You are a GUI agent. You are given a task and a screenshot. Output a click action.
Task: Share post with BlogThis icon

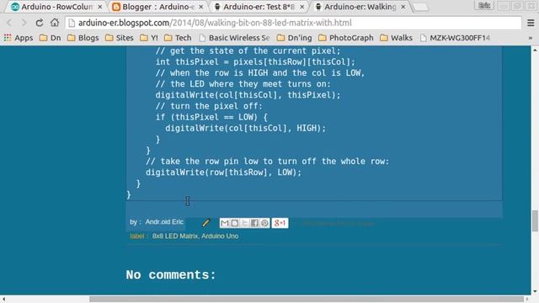234,223
